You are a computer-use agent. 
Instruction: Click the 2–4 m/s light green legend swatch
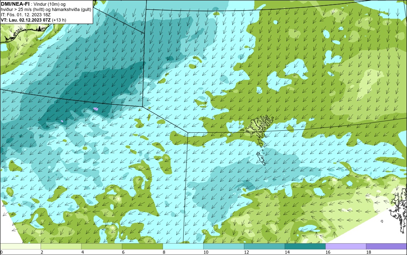pyautogui.click(x=61, y=246)
